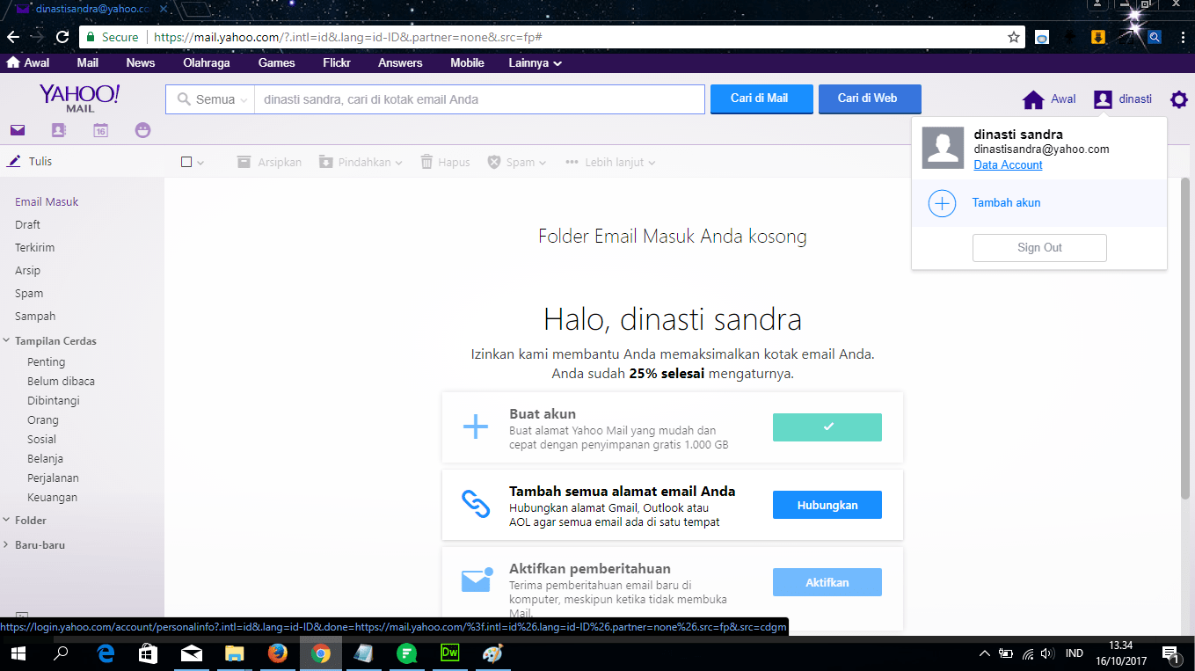Open News in the top navigation bar
This screenshot has width=1195, height=671.
[x=140, y=63]
